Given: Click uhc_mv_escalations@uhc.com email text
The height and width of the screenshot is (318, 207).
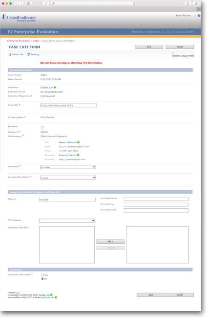Looking at the screenshot, I should pyautogui.click(x=74, y=147).
